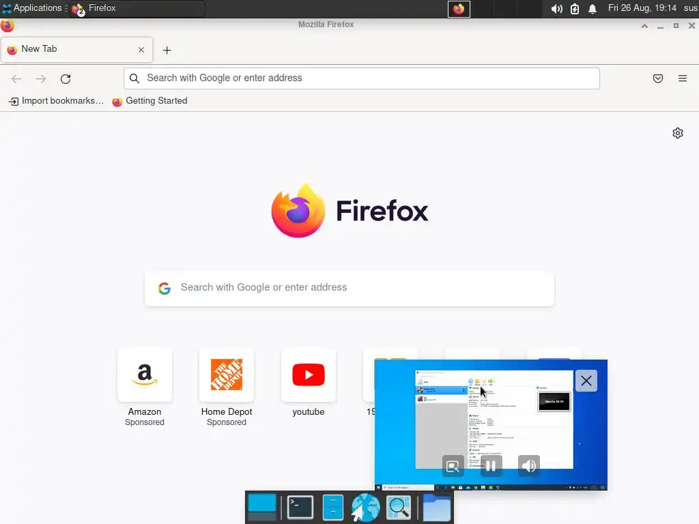Click the magnifier icon in address bar
This screenshot has width=699, height=524.
point(134,78)
